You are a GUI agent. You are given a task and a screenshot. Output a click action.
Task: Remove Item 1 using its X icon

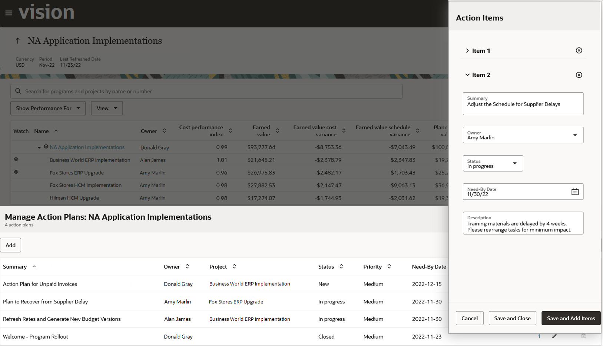tap(579, 50)
